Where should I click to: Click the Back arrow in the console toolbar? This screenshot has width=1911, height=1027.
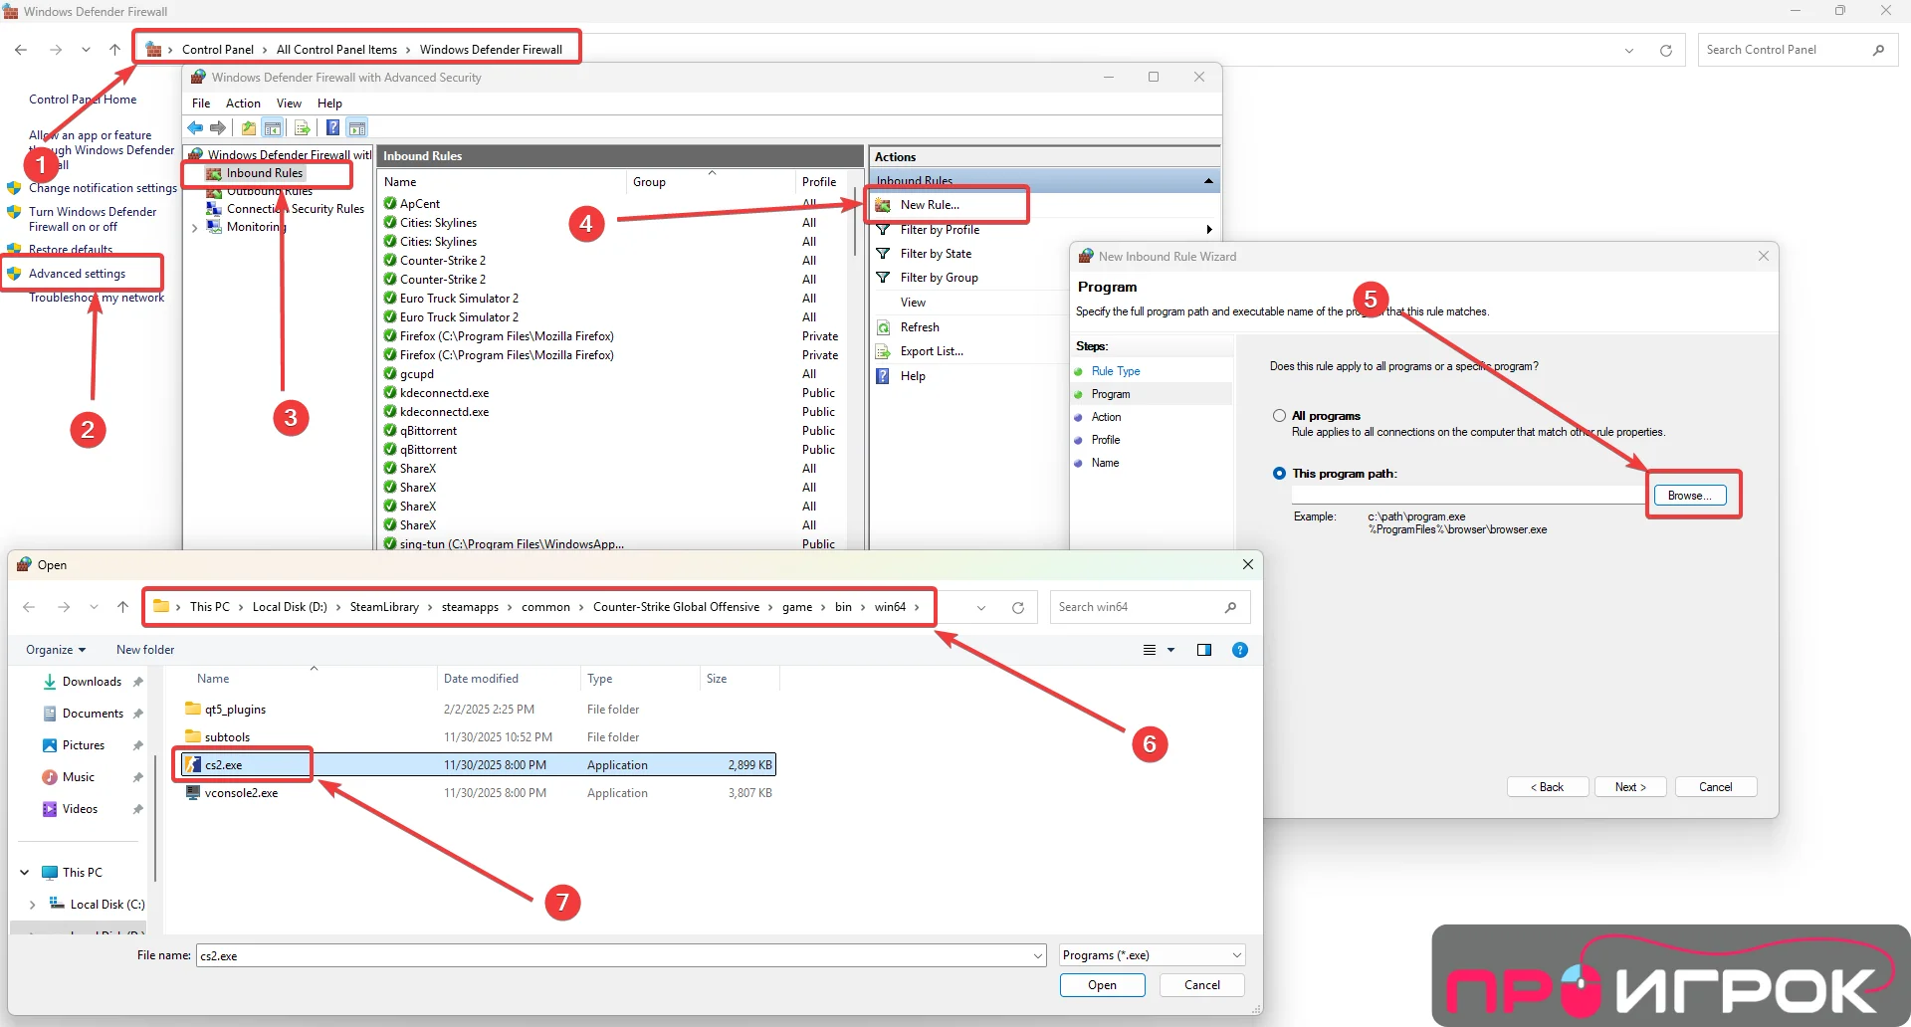tap(196, 127)
